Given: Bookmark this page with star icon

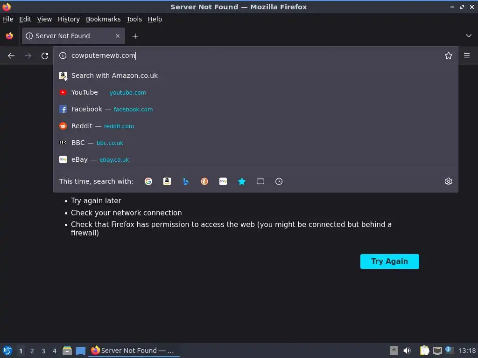Looking at the screenshot, I should coord(449,55).
